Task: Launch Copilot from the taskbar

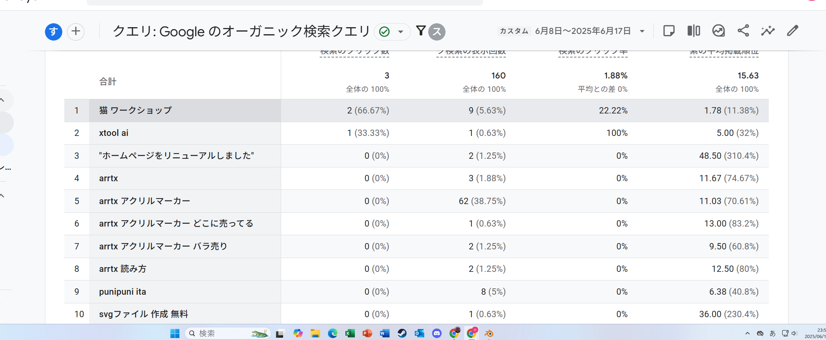Action: click(x=298, y=333)
